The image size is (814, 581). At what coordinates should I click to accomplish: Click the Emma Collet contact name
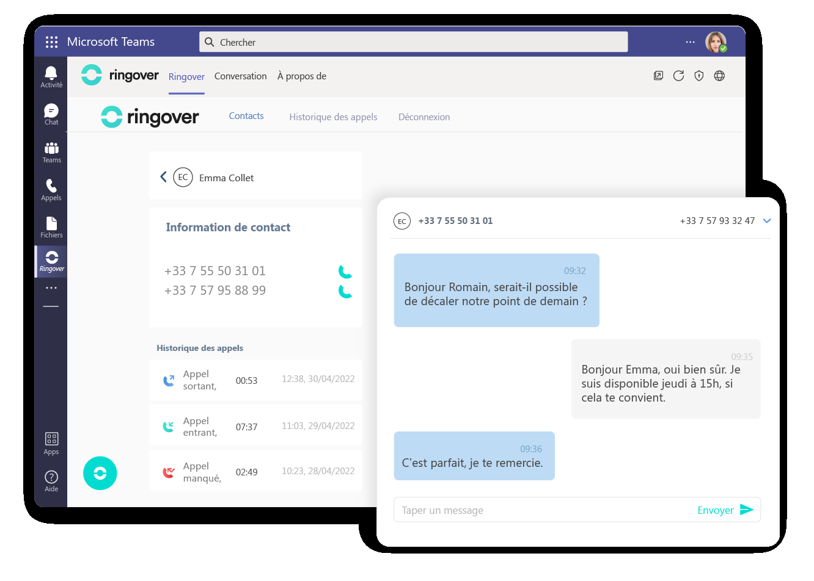[226, 178]
